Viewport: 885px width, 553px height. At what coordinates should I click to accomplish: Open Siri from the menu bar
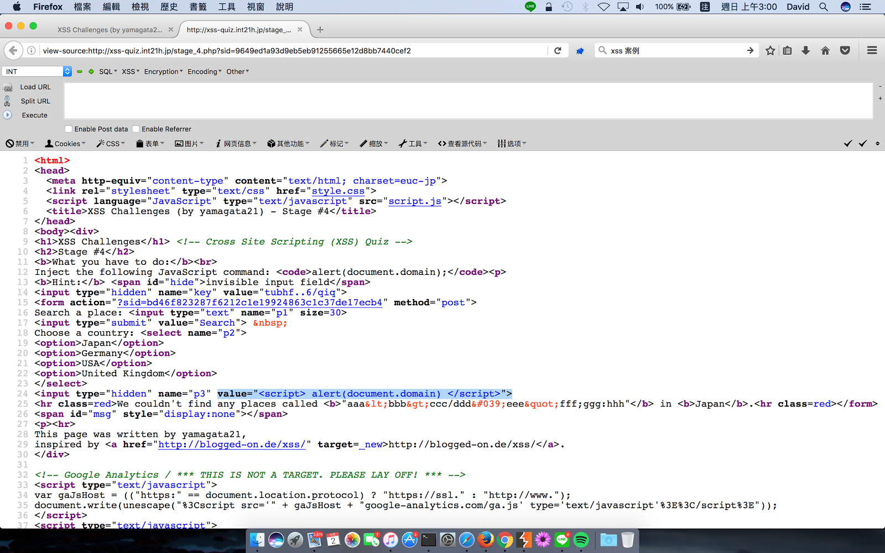tap(845, 7)
